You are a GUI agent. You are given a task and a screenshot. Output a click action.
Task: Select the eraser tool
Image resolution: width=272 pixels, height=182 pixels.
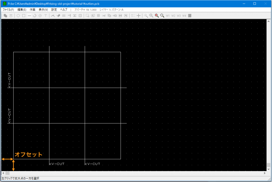click(58, 16)
